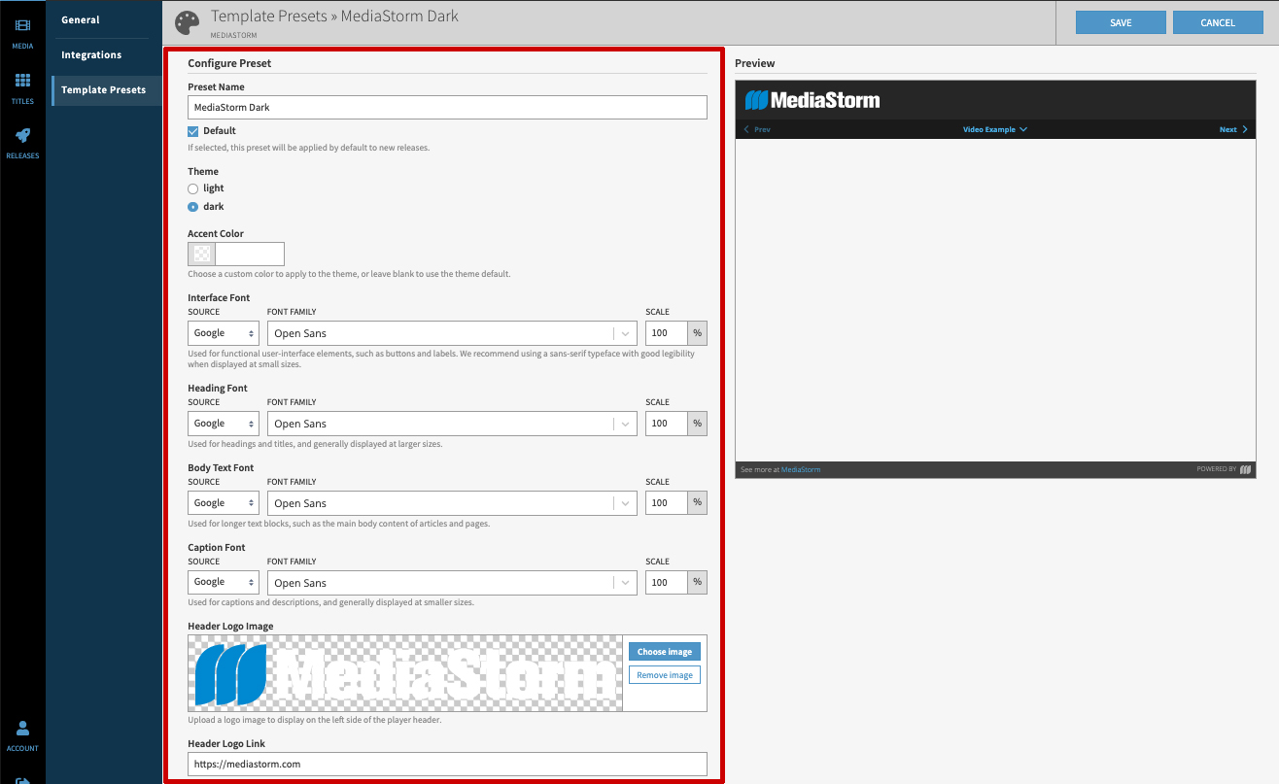Image resolution: width=1279 pixels, height=784 pixels.
Task: Click Choose image for the header logo
Action: [x=664, y=651]
